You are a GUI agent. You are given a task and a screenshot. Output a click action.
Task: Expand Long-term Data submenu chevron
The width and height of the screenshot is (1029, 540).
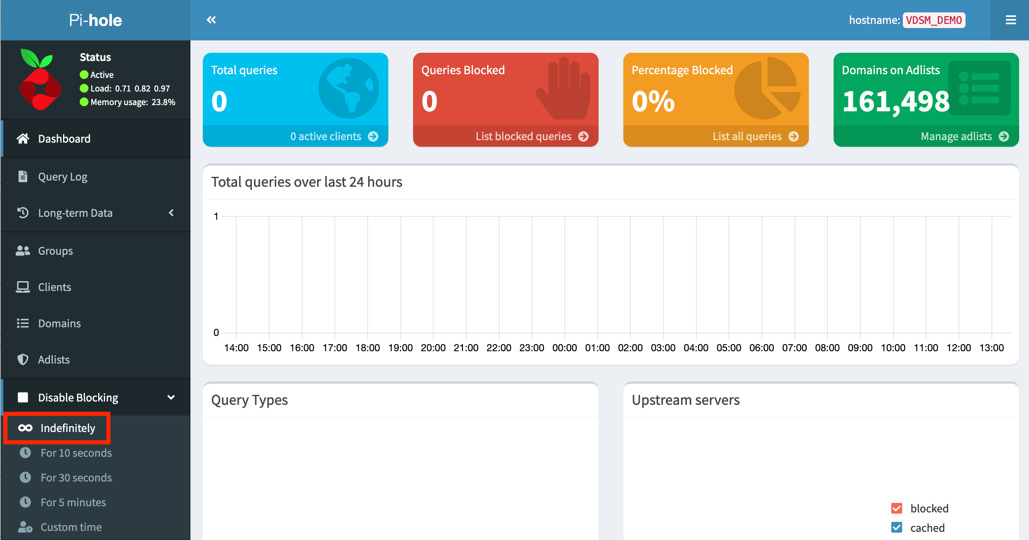tap(171, 213)
